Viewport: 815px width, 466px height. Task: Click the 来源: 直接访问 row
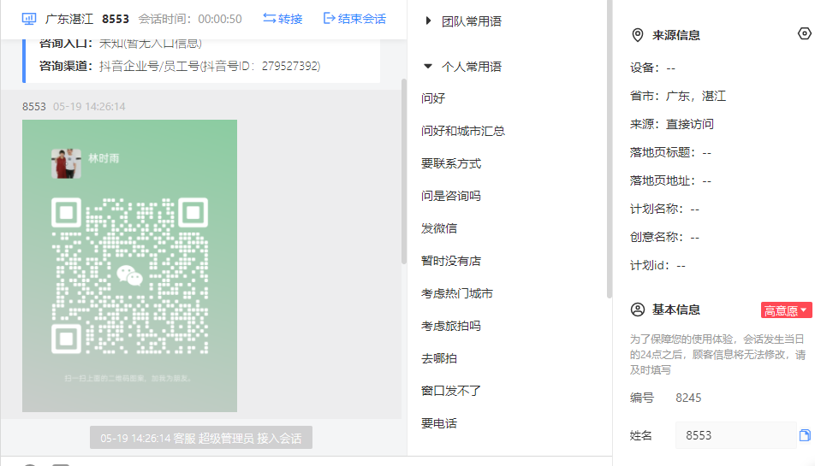tap(671, 125)
